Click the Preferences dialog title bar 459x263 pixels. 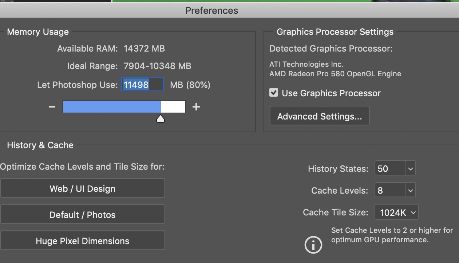211,10
